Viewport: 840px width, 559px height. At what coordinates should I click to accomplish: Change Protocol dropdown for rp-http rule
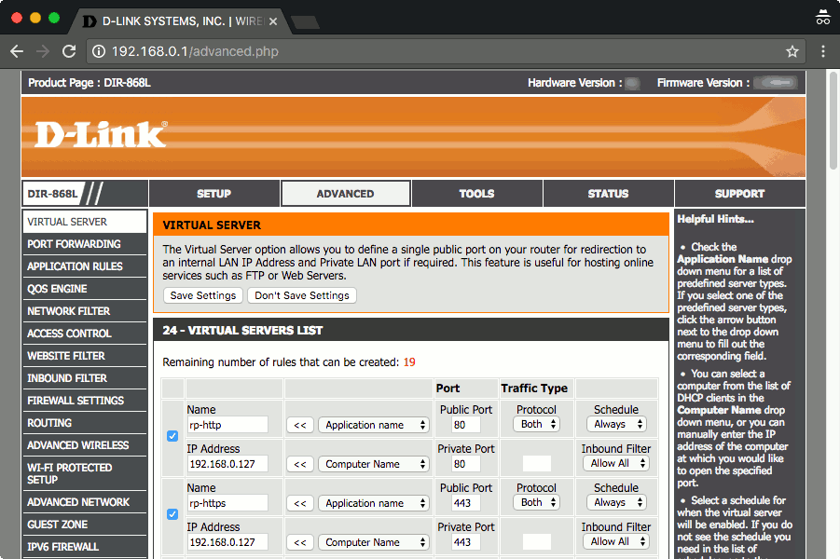537,424
